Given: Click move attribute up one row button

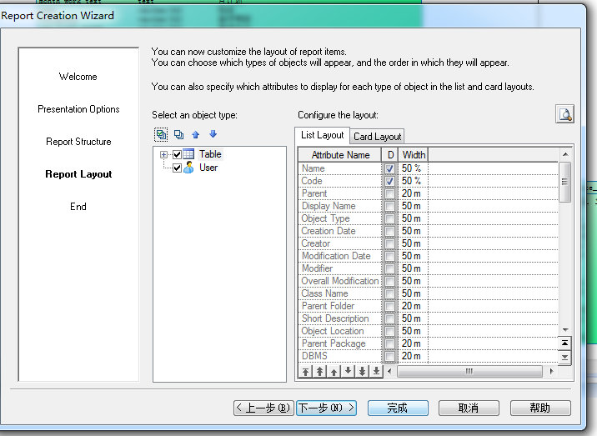Looking at the screenshot, I should pos(334,371).
